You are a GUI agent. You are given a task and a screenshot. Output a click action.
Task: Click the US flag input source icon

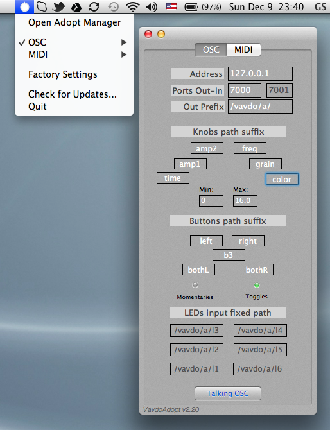[171, 6]
